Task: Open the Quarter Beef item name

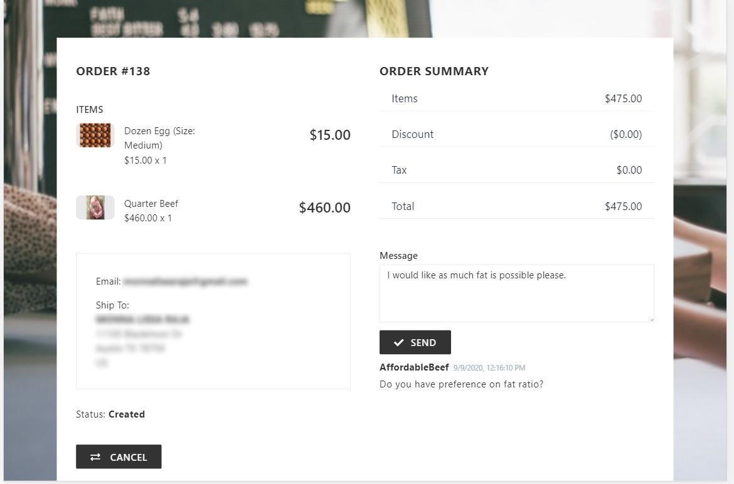Action: coord(151,204)
